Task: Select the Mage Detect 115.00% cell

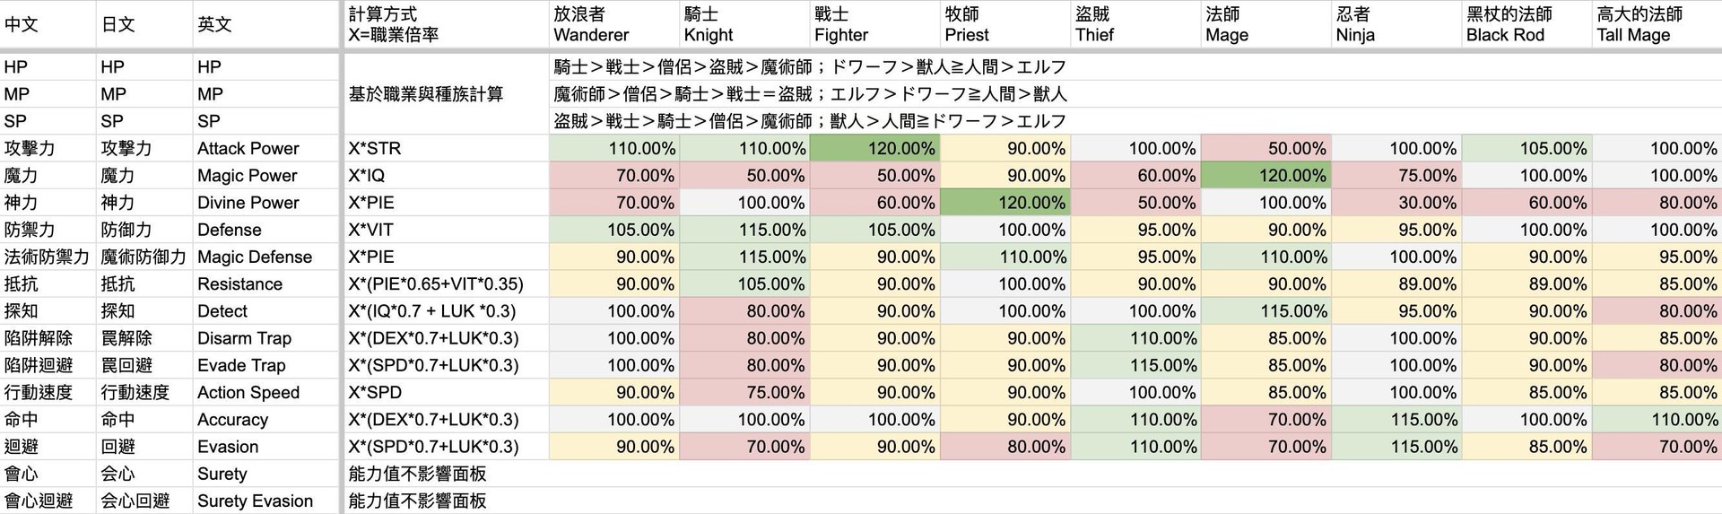Action: pos(1265,310)
